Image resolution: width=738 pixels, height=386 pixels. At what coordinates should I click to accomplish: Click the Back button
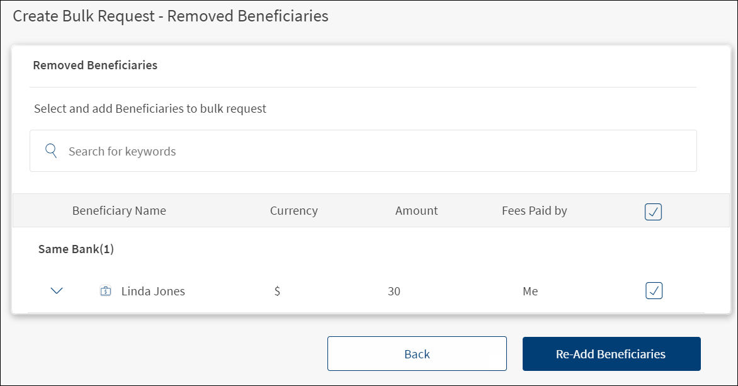[417, 354]
